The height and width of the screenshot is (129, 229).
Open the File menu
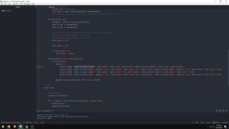(2, 4)
